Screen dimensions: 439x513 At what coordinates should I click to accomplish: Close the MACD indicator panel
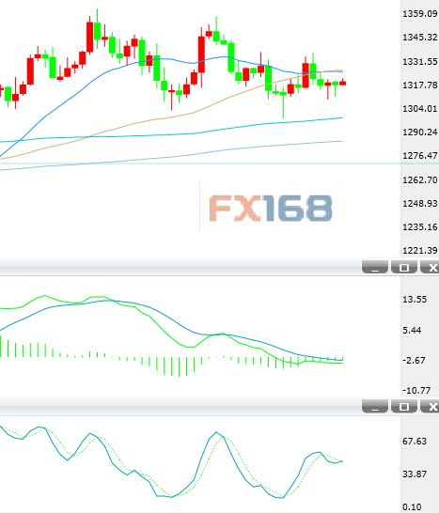click(x=431, y=267)
